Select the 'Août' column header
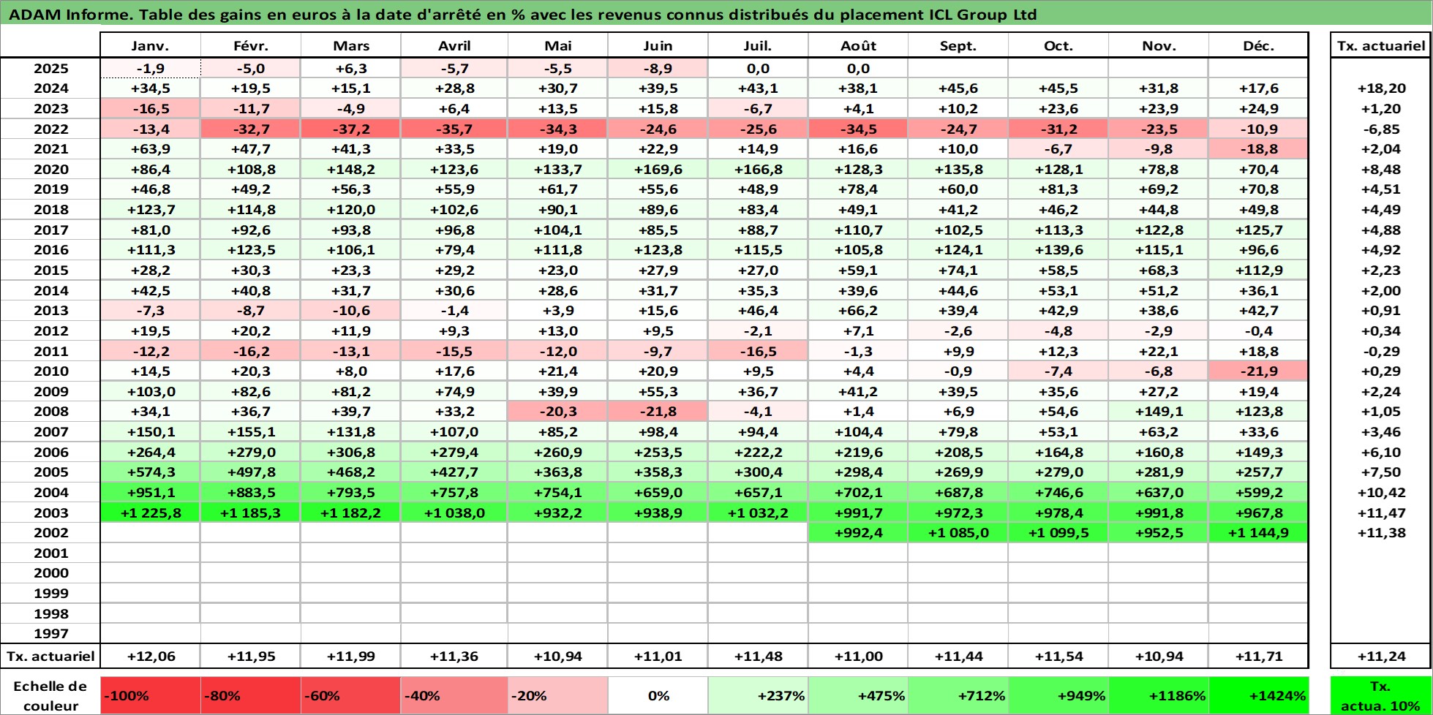Viewport: 1433px width, 715px height. coord(858,45)
